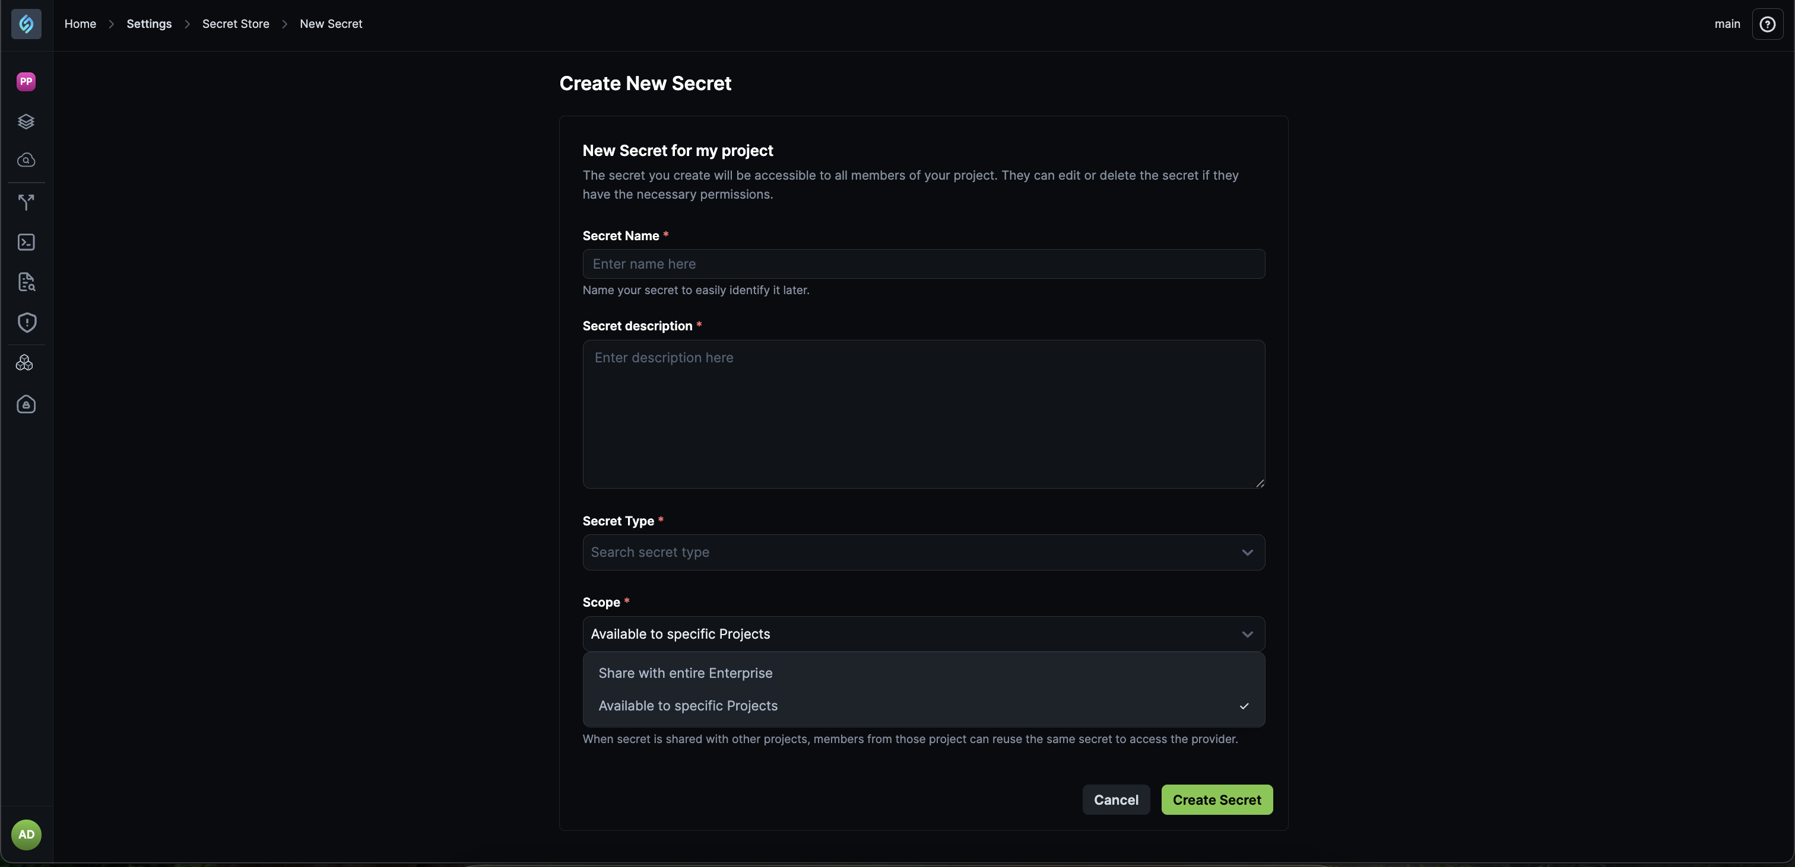The height and width of the screenshot is (867, 1795).
Task: Click the app logo icon in sidebar
Action: (27, 24)
